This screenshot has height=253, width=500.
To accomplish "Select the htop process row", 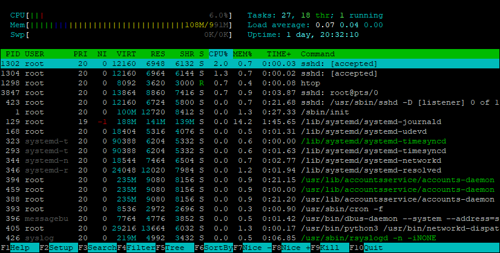I will click(x=250, y=83).
